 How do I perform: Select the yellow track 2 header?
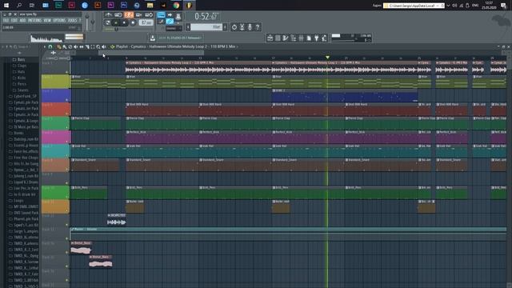point(55,82)
